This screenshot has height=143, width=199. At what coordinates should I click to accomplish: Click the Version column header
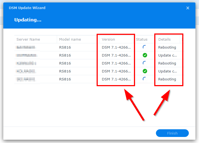pos(108,39)
